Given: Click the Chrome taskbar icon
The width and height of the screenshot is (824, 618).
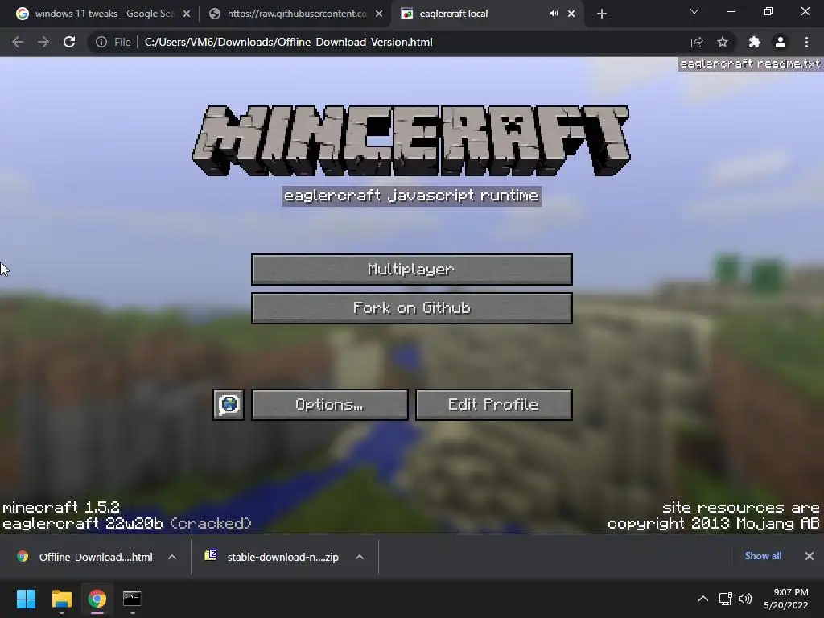Looking at the screenshot, I should (x=97, y=599).
